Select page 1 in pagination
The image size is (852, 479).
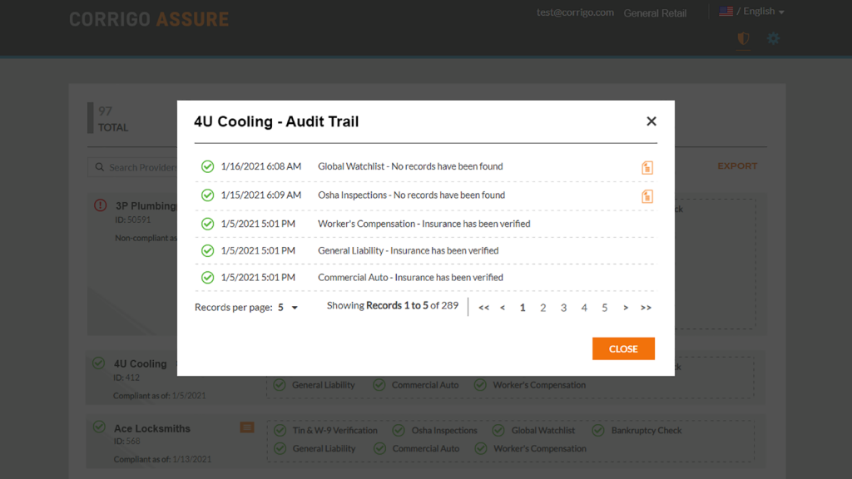[x=523, y=308]
